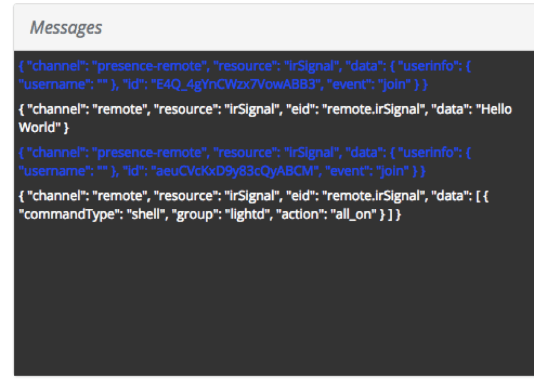Click the Messages panel header title
534x379 pixels.
66,28
